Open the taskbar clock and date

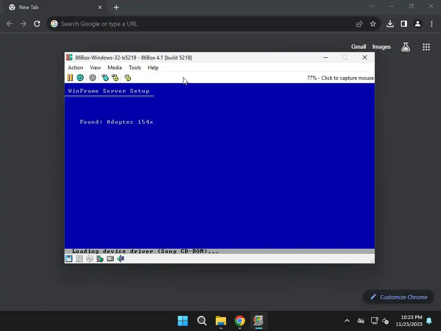point(409,321)
